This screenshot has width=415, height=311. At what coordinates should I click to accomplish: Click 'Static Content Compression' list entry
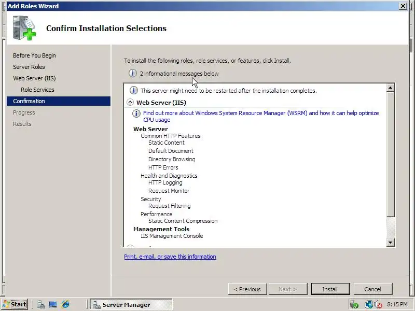tap(183, 221)
